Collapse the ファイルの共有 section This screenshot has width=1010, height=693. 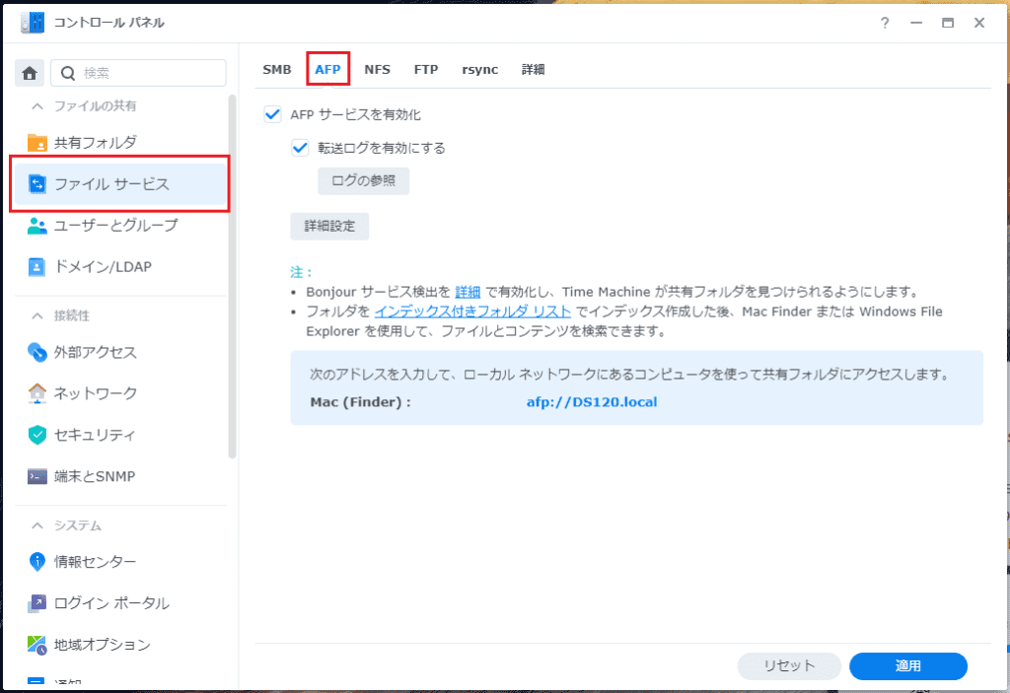coord(37,106)
